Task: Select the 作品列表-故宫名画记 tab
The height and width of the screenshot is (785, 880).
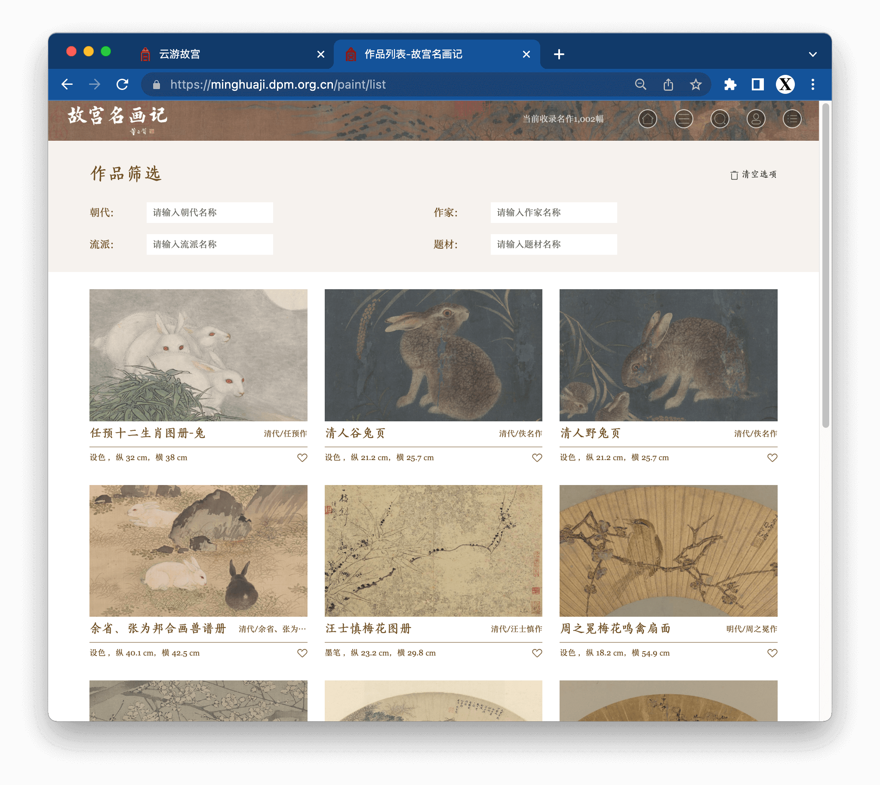Action: coord(436,54)
